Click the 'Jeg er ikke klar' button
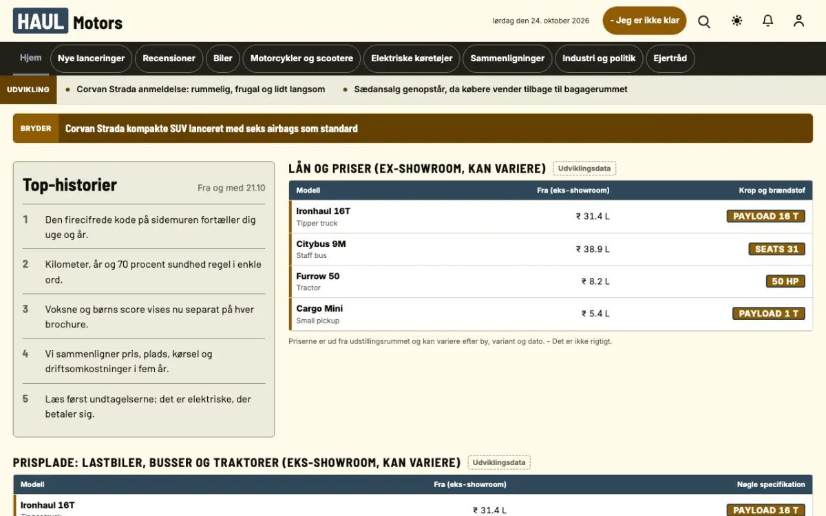 pos(644,21)
